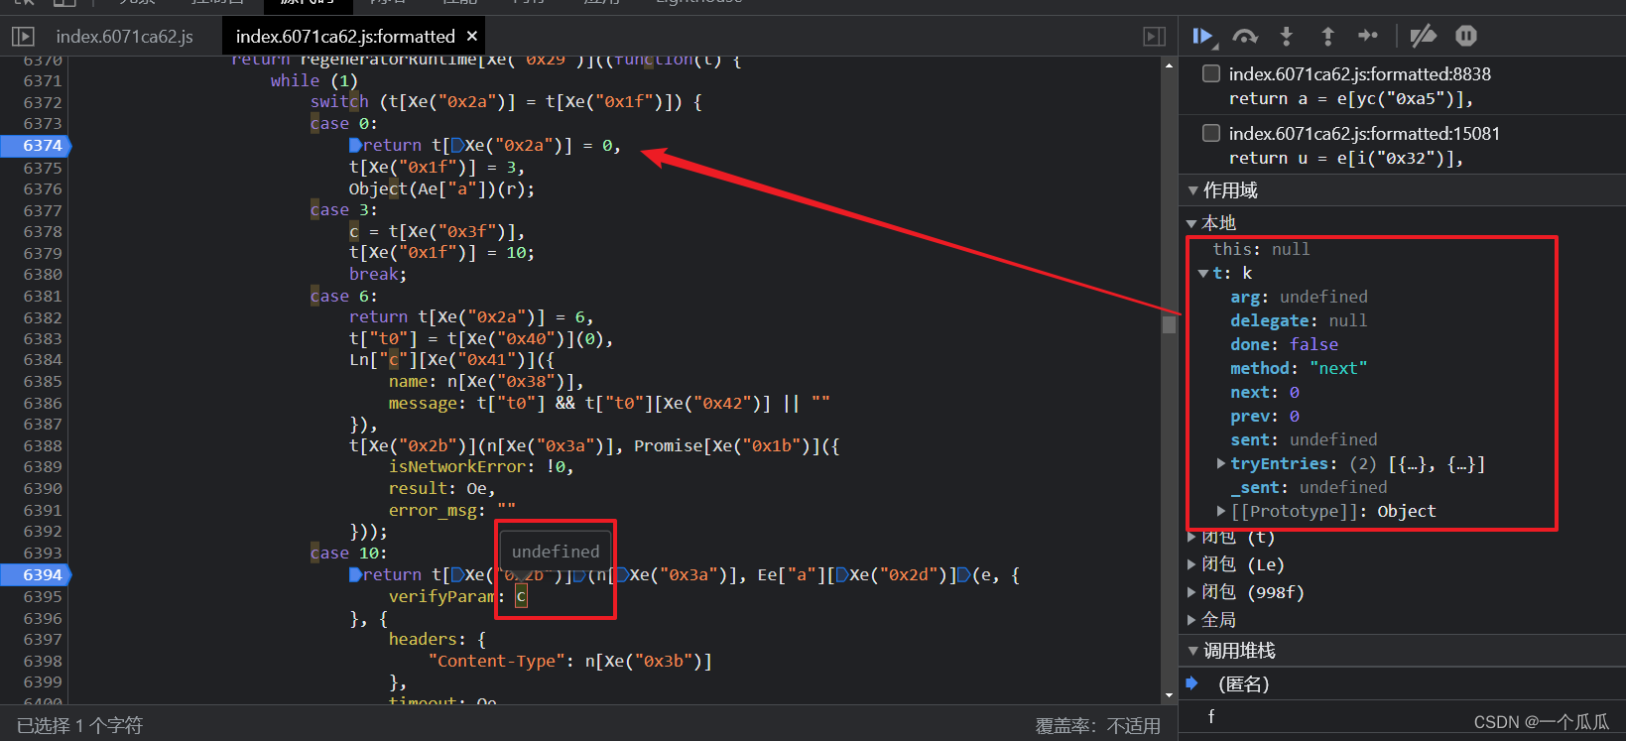Deactivate all breakpoints icon
Viewport: 1626px width, 741px height.
[1424, 37]
